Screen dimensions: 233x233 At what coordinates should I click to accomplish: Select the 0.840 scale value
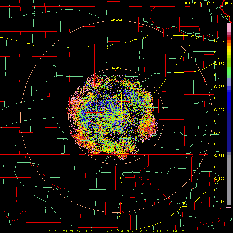pos(219,64)
